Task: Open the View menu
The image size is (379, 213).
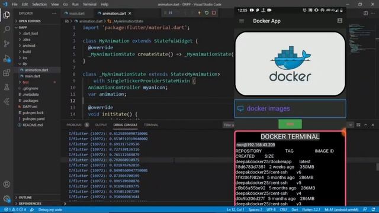Action: coord(55,4)
